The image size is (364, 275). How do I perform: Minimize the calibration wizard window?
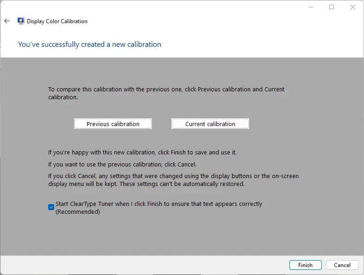[311, 7]
